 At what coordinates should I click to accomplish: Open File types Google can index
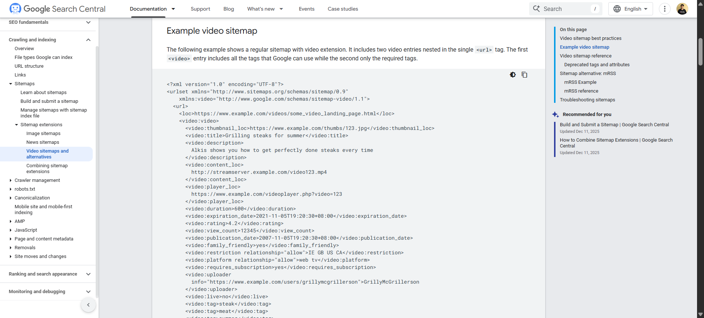click(44, 57)
